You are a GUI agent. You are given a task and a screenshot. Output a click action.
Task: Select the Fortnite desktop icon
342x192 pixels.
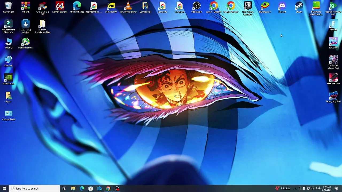(x=333, y=25)
